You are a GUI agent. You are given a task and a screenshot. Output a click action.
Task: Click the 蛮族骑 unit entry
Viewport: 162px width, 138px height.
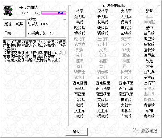tap(149, 78)
